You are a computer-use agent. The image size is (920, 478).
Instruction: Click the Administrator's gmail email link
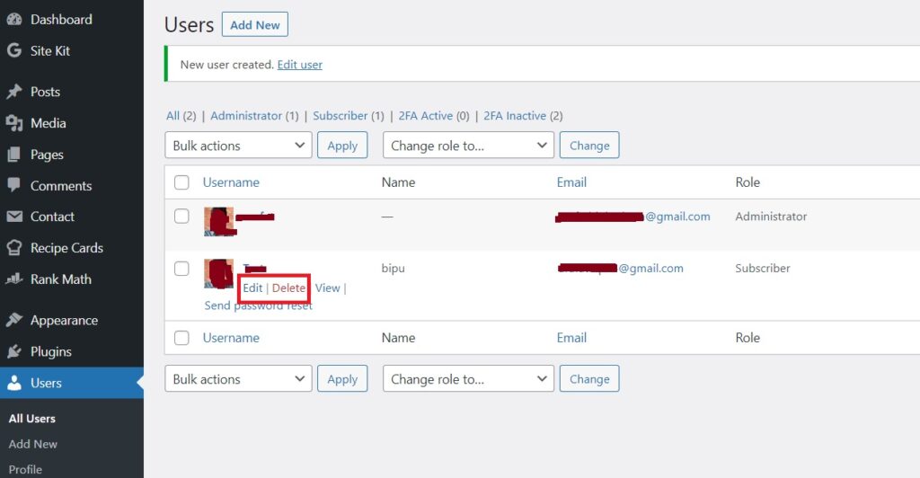[x=632, y=217]
